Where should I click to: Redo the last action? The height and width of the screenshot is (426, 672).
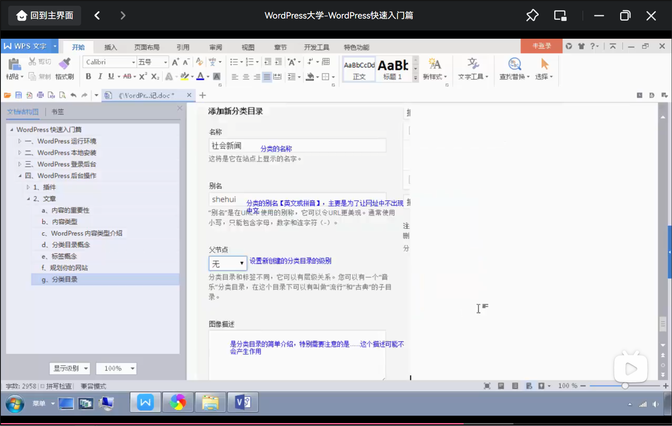(84, 95)
